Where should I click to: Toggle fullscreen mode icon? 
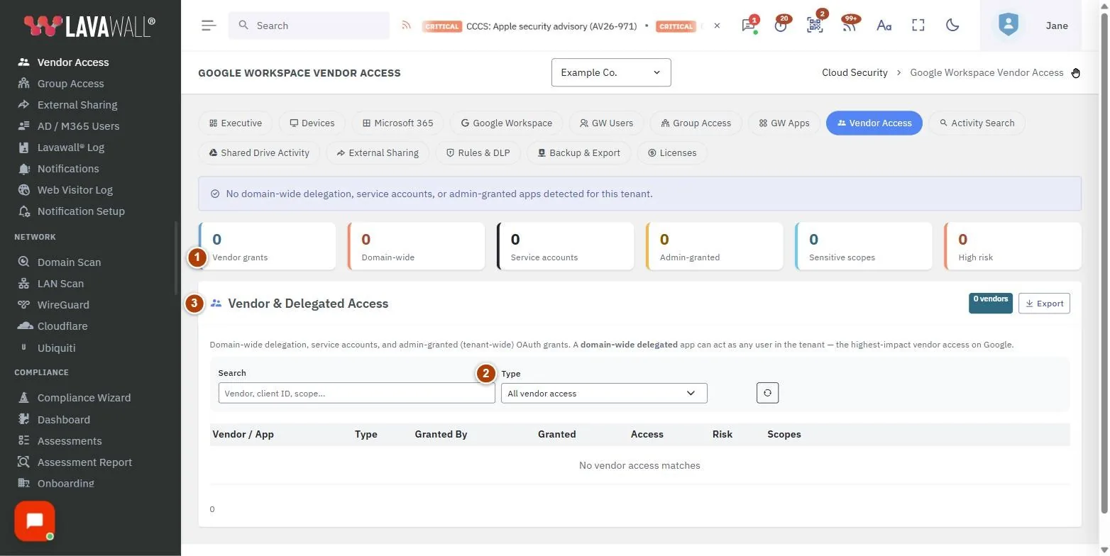pos(918,26)
